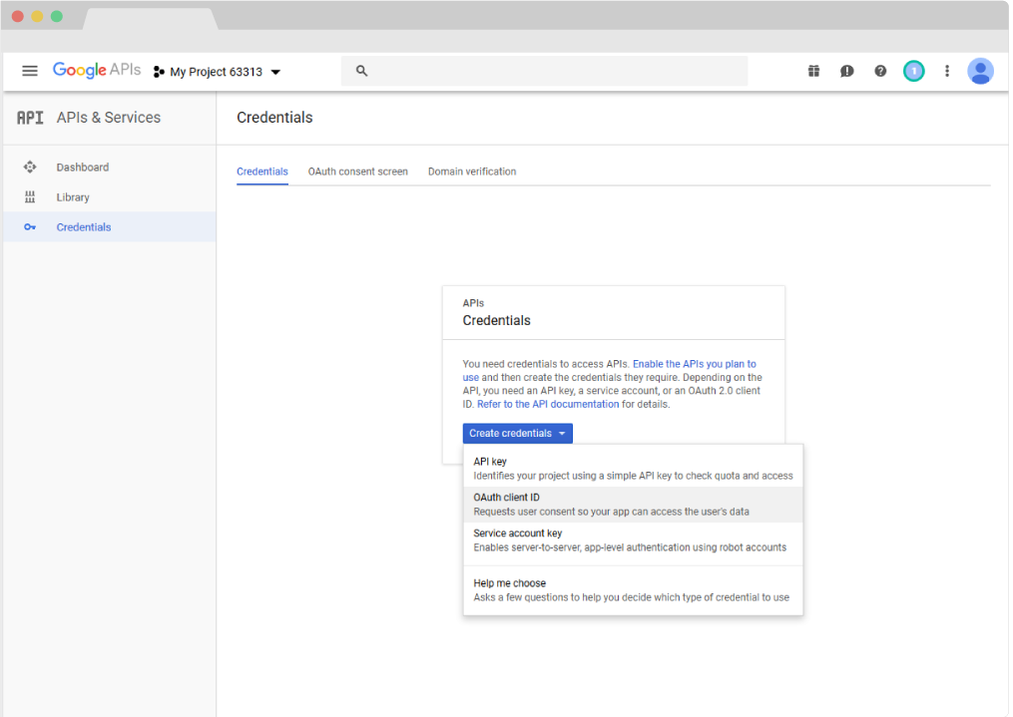Image resolution: width=1013 pixels, height=717 pixels.
Task: Follow the Refer to the API documentation link
Action: 548,404
